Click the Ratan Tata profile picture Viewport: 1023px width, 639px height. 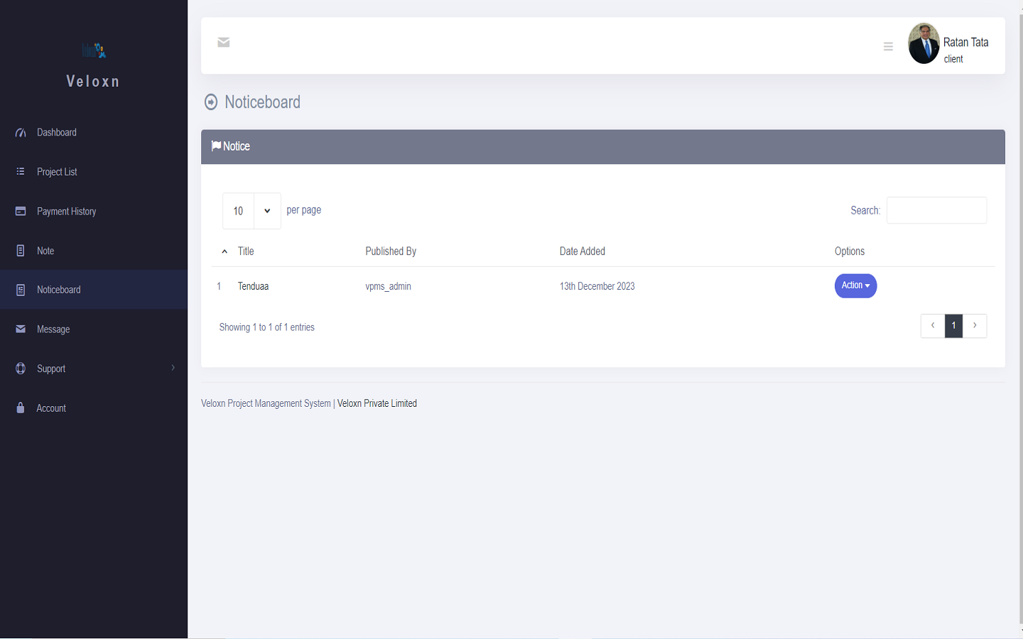pyautogui.click(x=924, y=43)
